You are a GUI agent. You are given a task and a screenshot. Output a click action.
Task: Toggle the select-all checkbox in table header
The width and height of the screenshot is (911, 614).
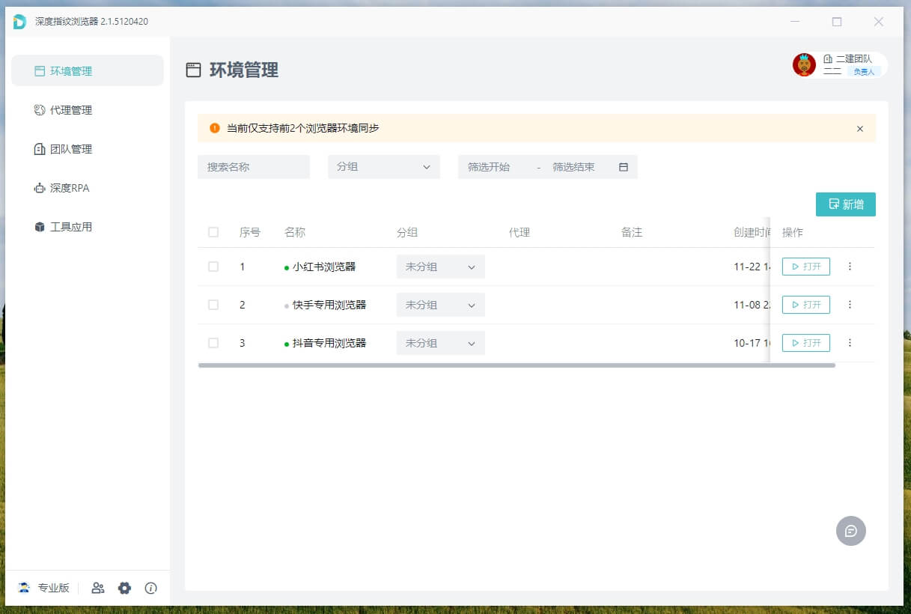pos(213,232)
